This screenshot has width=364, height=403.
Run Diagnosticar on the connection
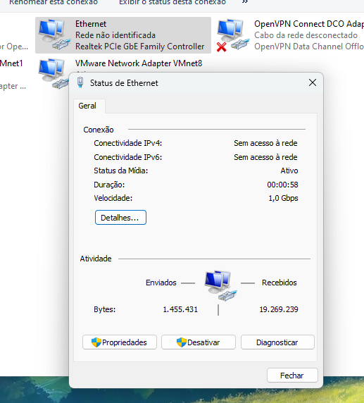(277, 342)
